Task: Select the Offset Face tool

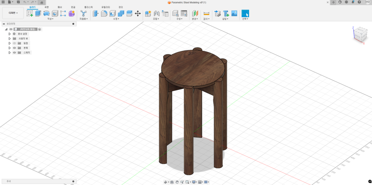Action: (x=129, y=13)
